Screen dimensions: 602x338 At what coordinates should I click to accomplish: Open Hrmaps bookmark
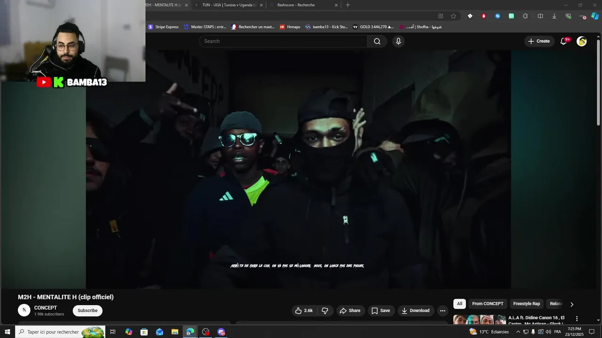click(290, 27)
